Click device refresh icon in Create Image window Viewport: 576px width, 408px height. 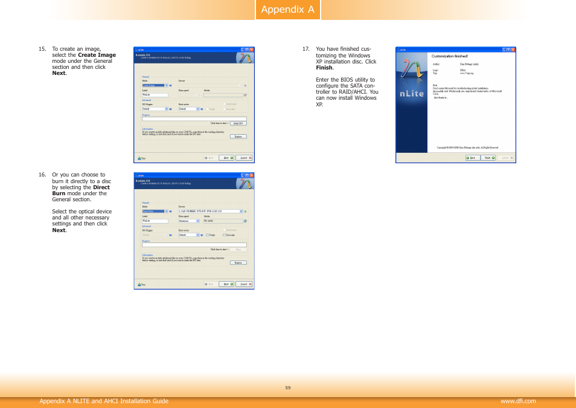pyautogui.click(x=245, y=85)
